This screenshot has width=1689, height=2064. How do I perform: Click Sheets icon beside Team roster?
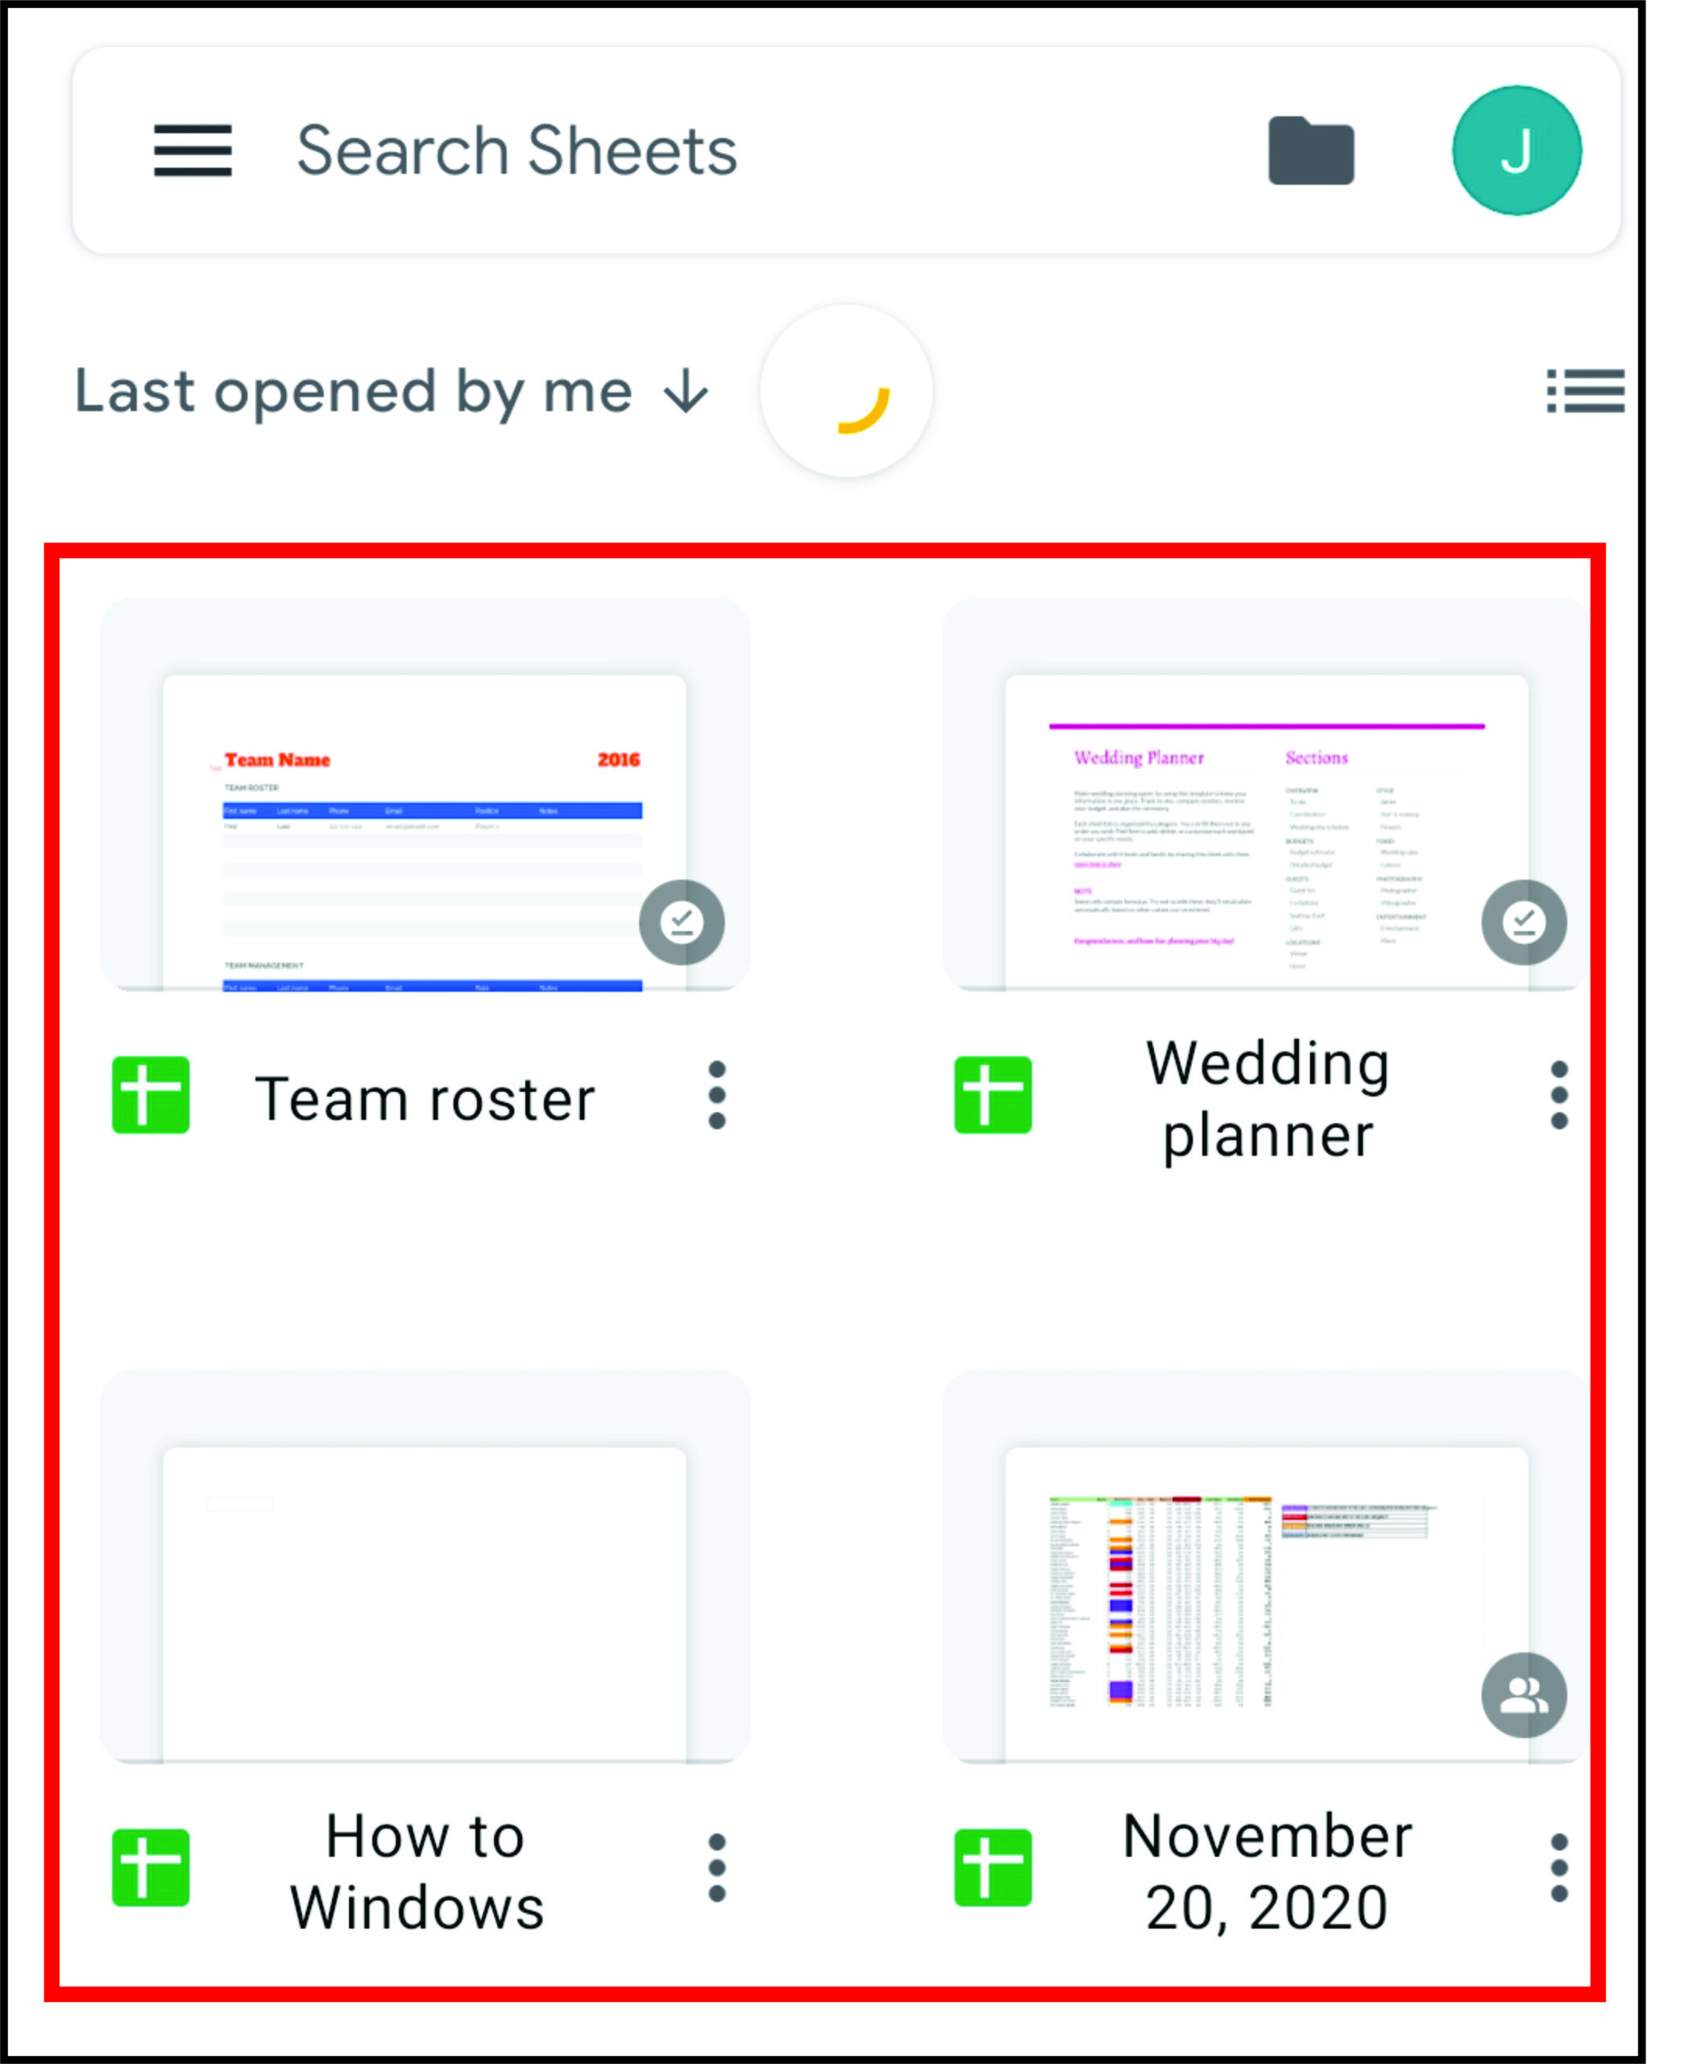tap(151, 1095)
